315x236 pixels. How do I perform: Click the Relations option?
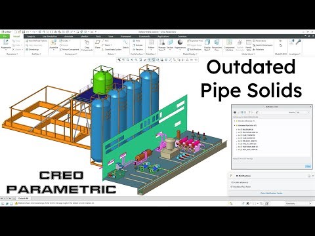(x=259, y=49)
